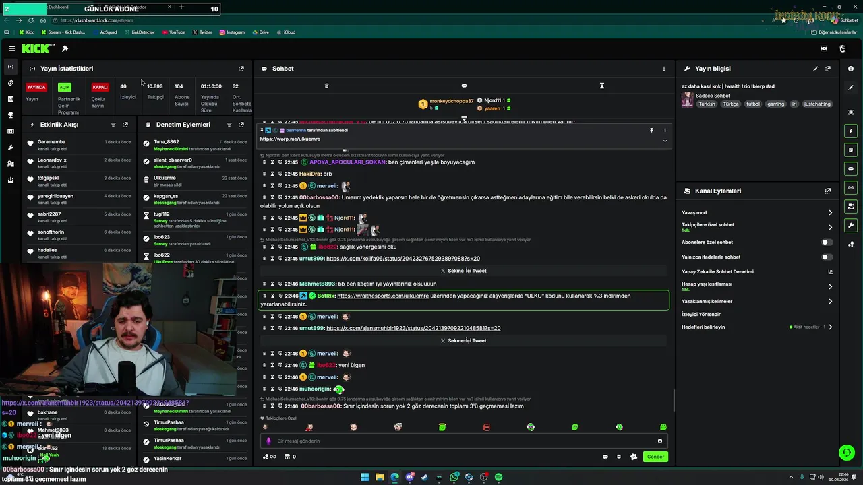Expand Yasaklanmış kelimeler settings
Viewport: 863px width, 485px height.
pos(831,302)
